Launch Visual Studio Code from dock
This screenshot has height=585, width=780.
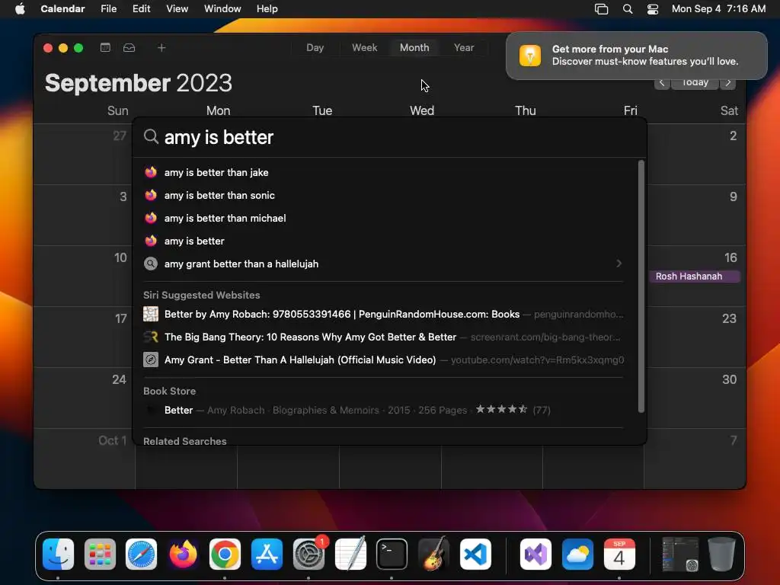tap(475, 554)
